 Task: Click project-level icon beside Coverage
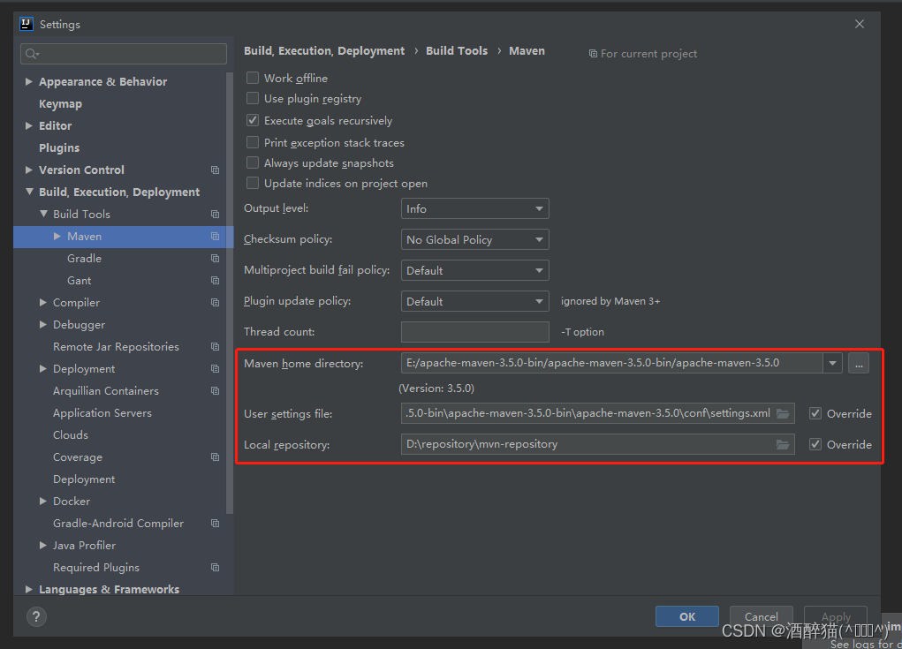coord(216,457)
